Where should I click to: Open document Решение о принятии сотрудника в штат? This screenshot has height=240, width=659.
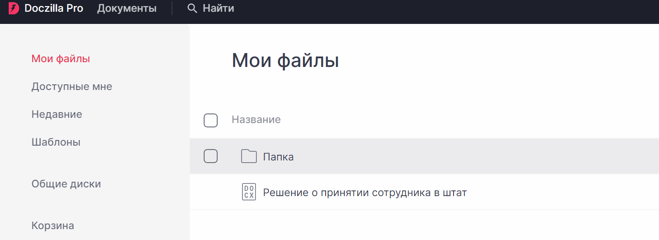[x=365, y=193]
